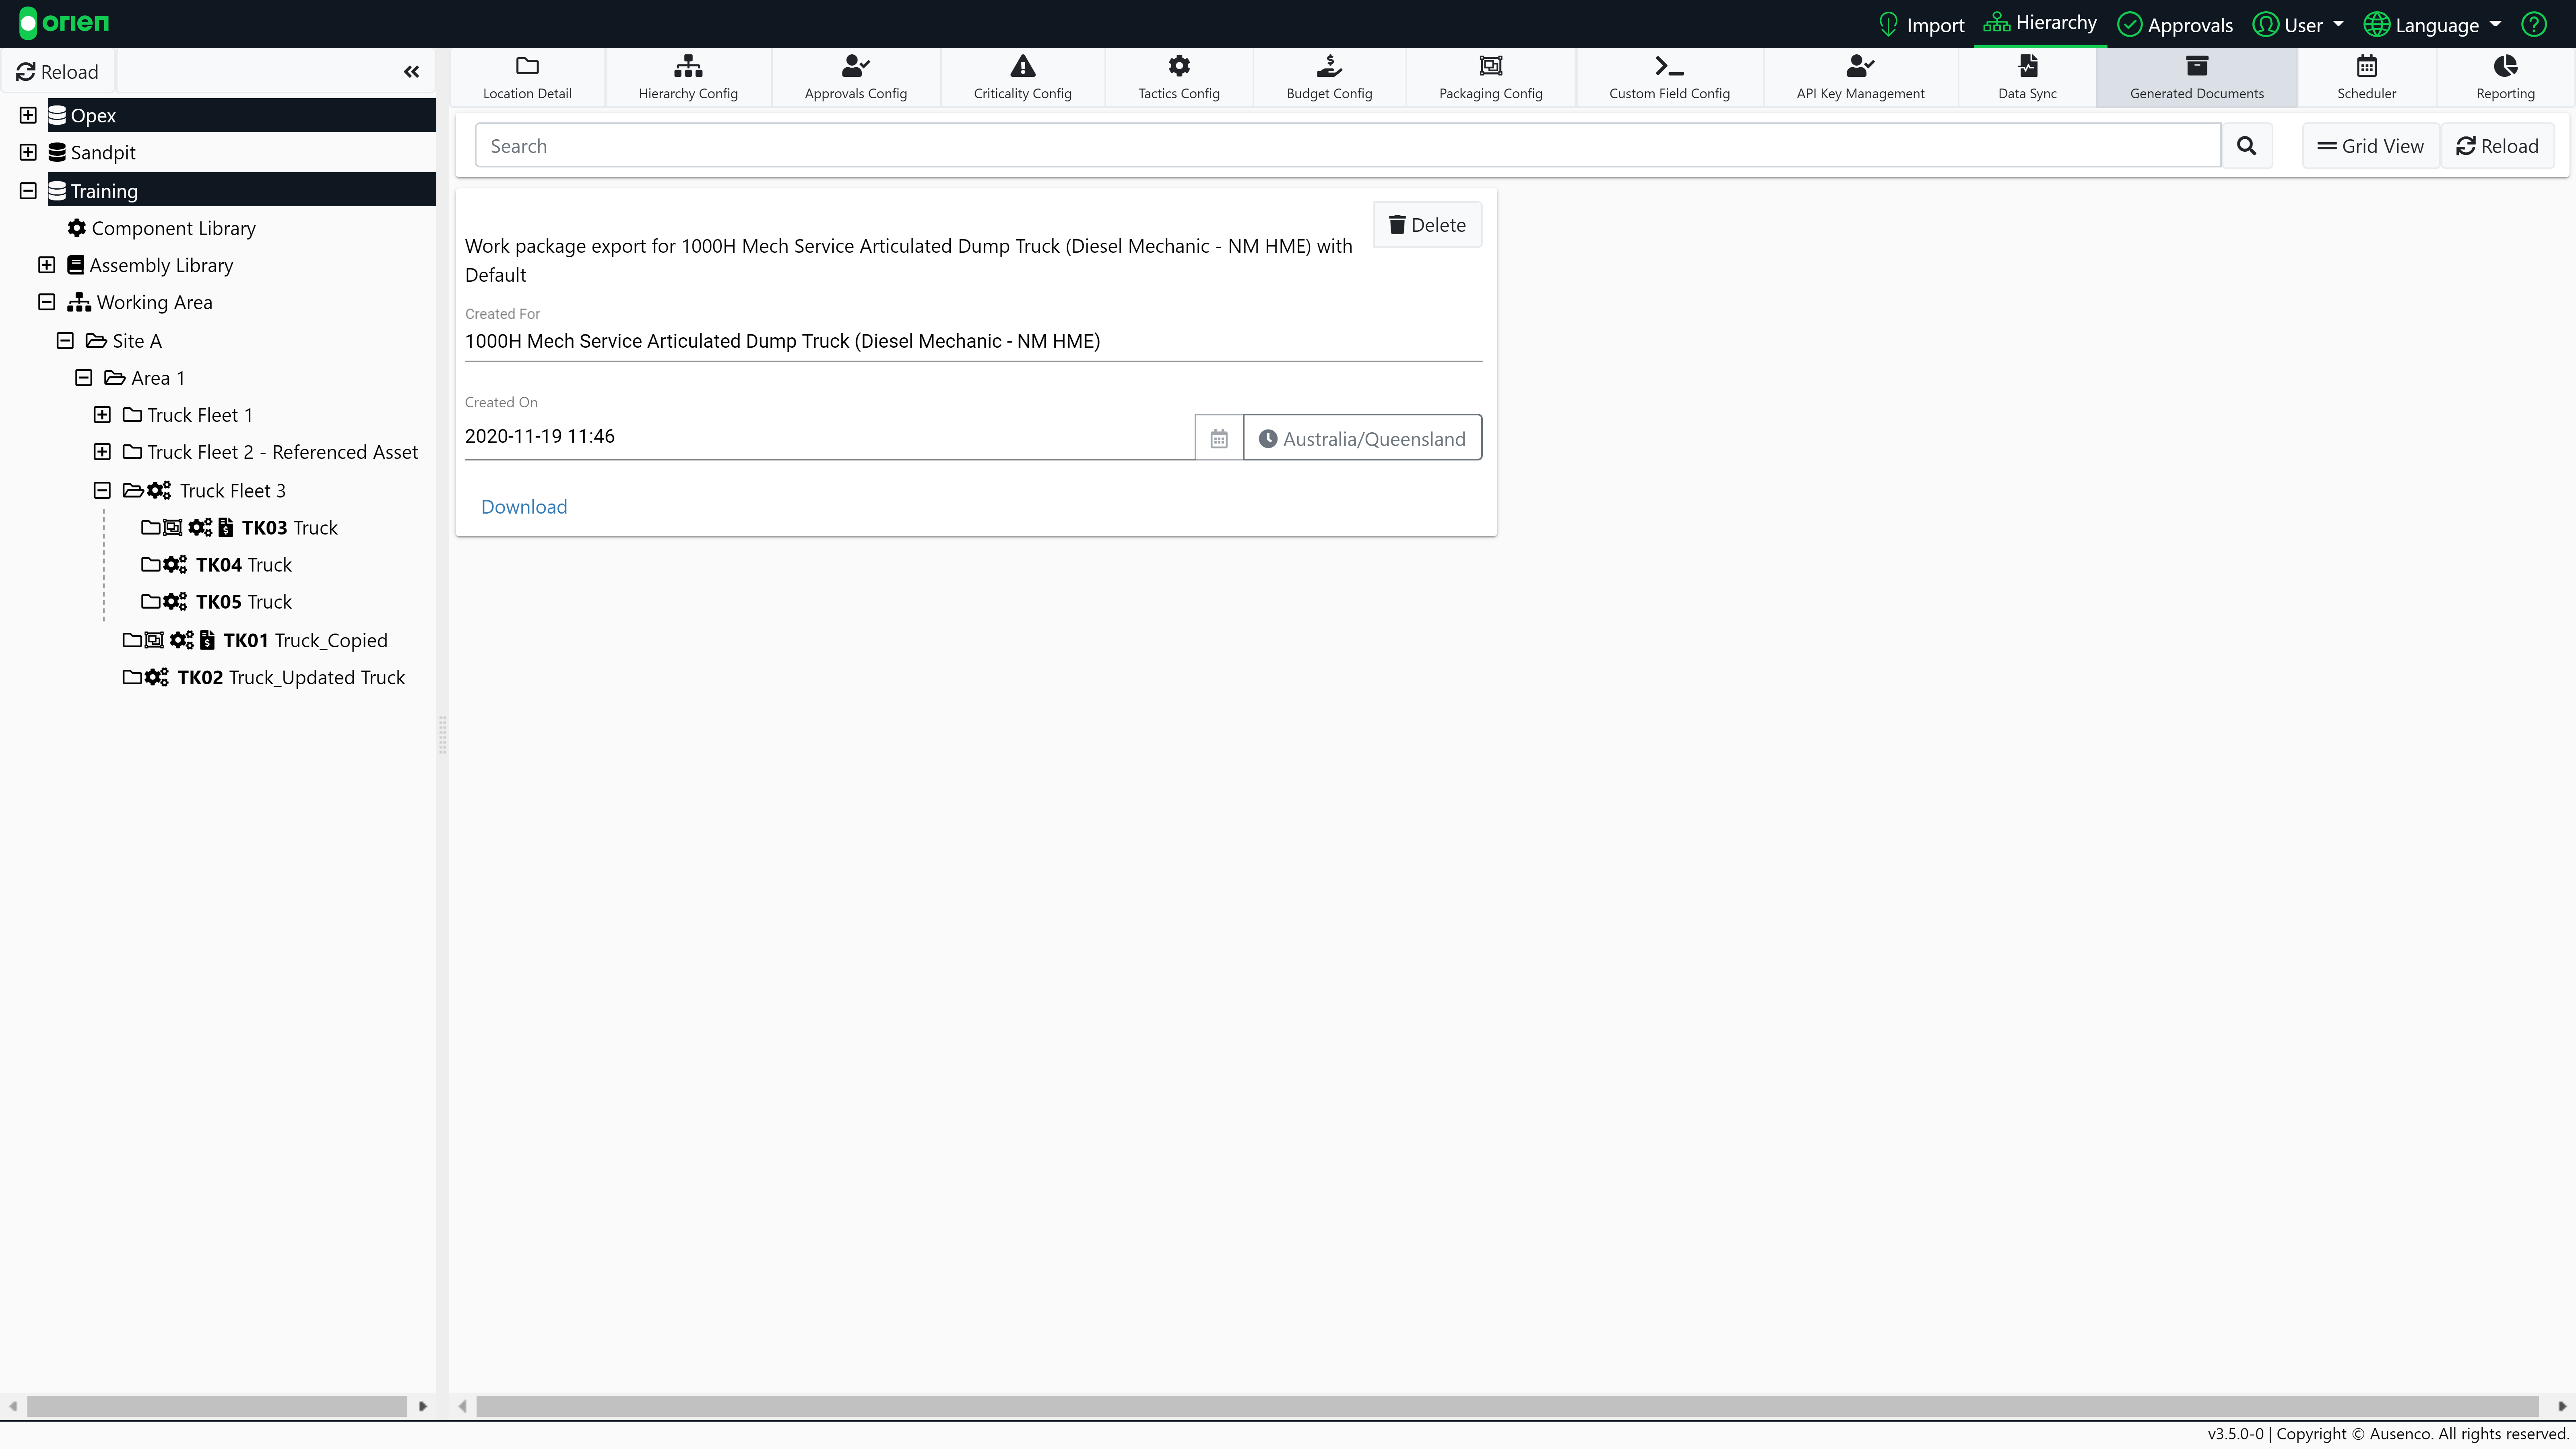Expand Truck Fleet 1 node
Screen dimensions: 2576x1449
101,414
